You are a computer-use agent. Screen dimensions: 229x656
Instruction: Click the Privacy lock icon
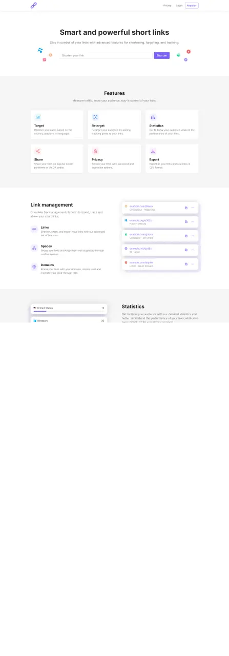(95, 151)
